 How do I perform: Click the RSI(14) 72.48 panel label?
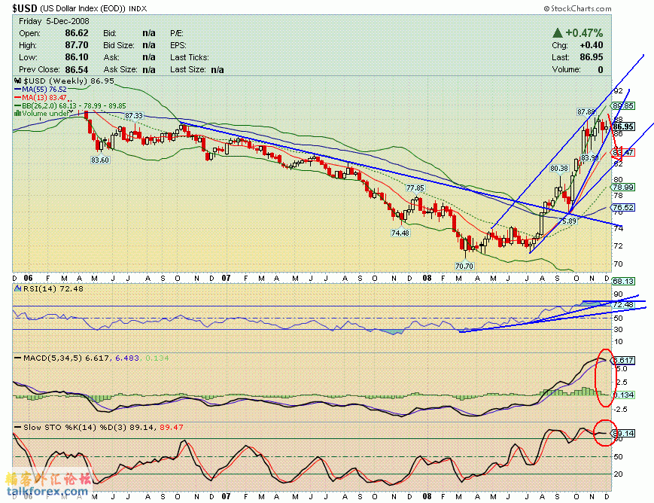click(x=53, y=288)
